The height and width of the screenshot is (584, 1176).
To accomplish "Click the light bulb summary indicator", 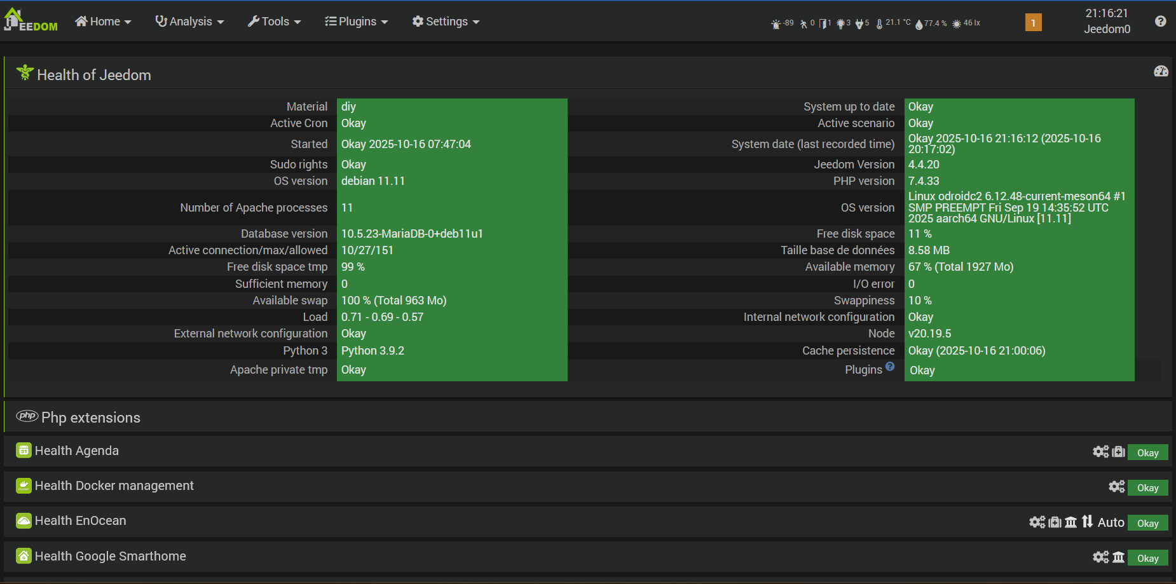I will [x=844, y=24].
